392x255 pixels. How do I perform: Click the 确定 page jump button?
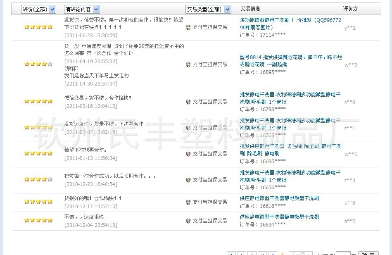point(368,253)
